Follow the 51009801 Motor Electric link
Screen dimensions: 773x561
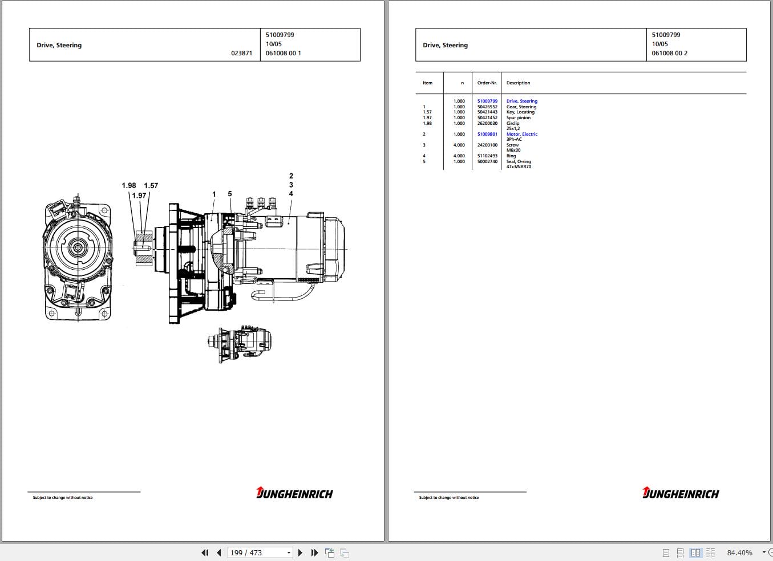click(x=521, y=134)
